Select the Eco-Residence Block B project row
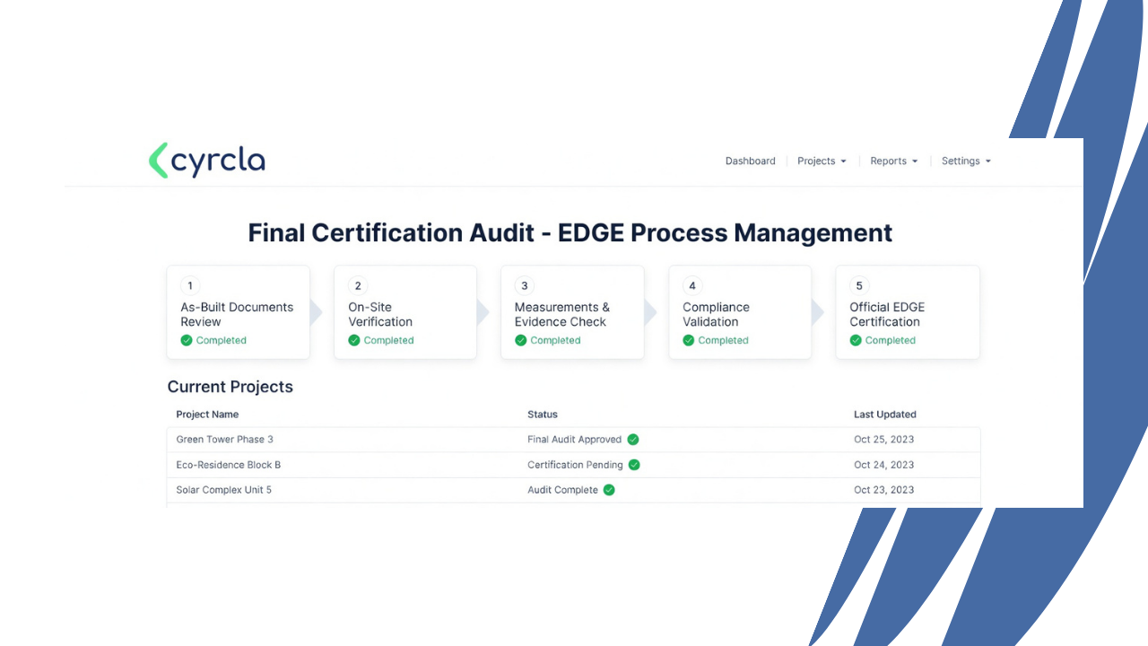This screenshot has height=646, width=1148. pyautogui.click(x=229, y=465)
